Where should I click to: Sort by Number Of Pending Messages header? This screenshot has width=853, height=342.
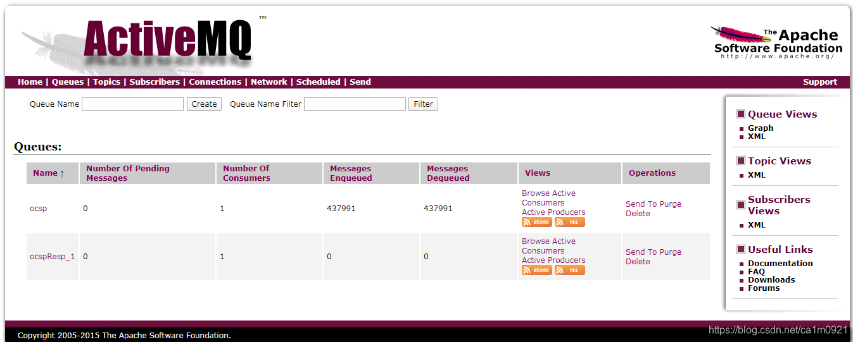click(x=128, y=173)
